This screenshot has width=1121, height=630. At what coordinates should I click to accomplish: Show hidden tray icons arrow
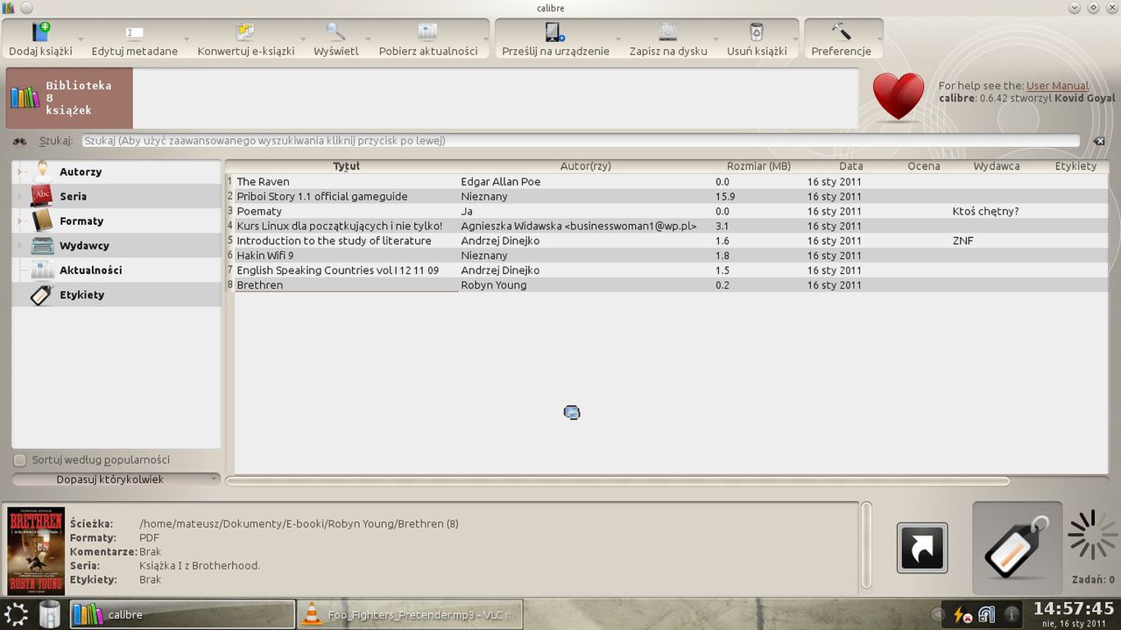[939, 614]
